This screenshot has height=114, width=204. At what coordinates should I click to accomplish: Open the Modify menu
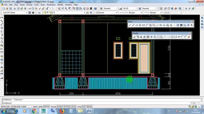[x=60, y=5]
